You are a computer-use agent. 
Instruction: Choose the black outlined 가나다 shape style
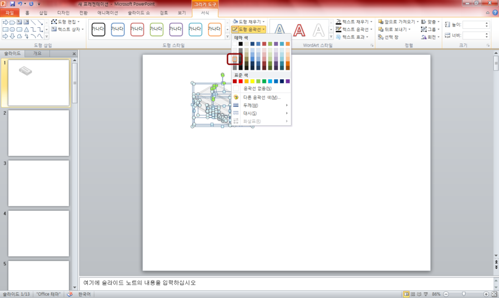click(x=98, y=29)
